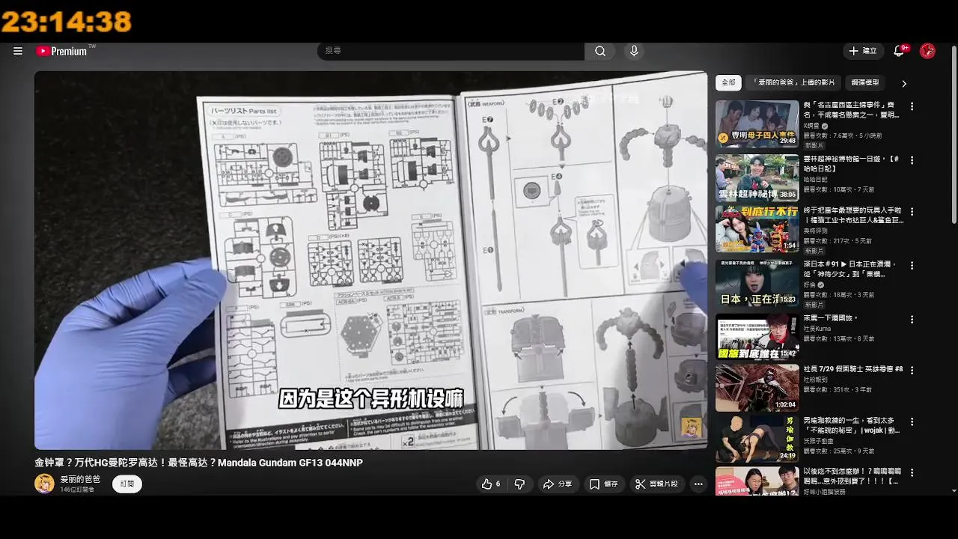Screen dimensions: 958x539
Task: Open the clip (剪輯片段) scissors button
Action: pyautogui.click(x=656, y=484)
